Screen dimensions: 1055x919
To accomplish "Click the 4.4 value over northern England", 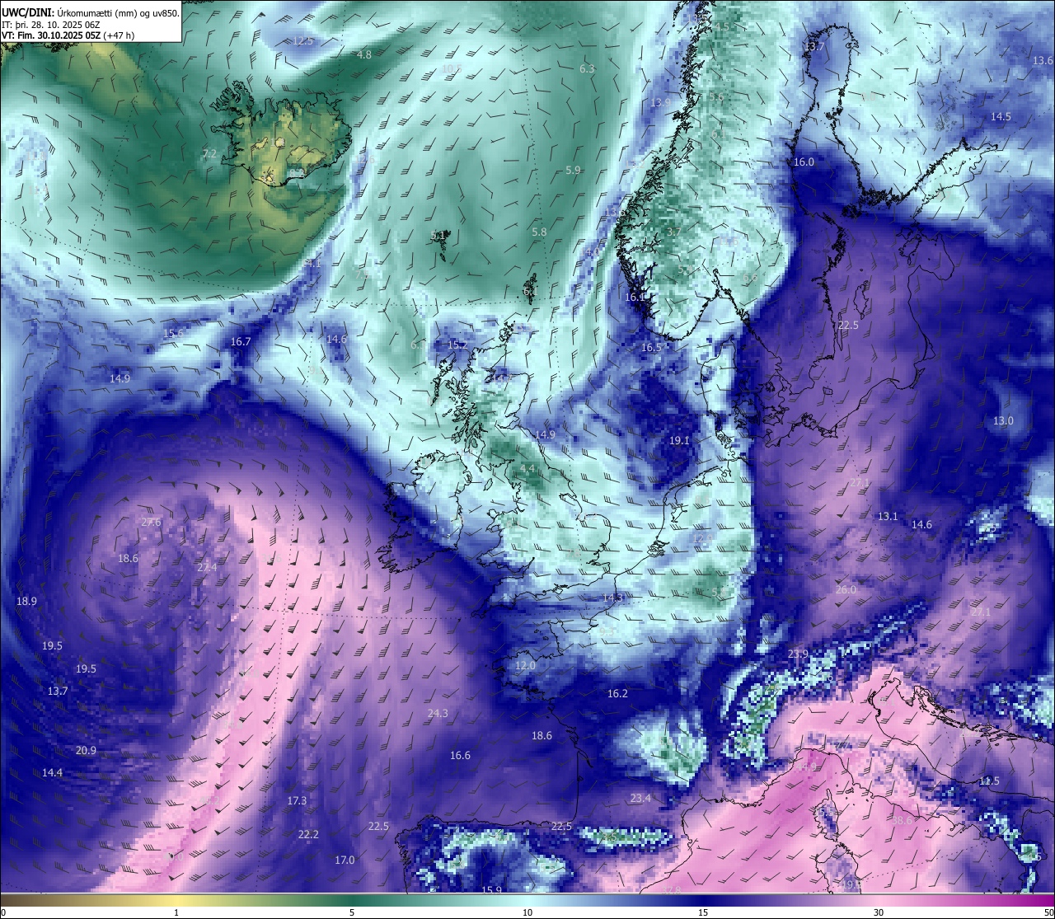I will pos(527,469).
